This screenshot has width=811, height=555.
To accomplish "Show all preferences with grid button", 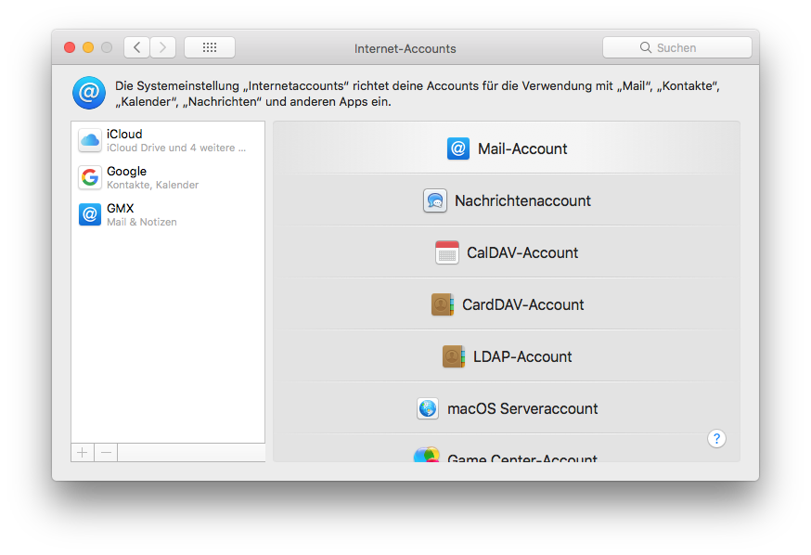I will (210, 47).
